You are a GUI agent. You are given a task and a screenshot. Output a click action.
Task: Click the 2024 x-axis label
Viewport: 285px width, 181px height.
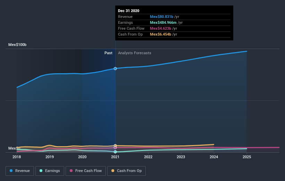coord(214,157)
